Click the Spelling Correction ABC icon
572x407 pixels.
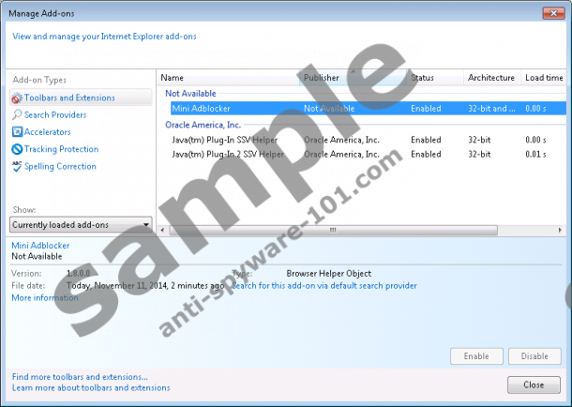16,166
